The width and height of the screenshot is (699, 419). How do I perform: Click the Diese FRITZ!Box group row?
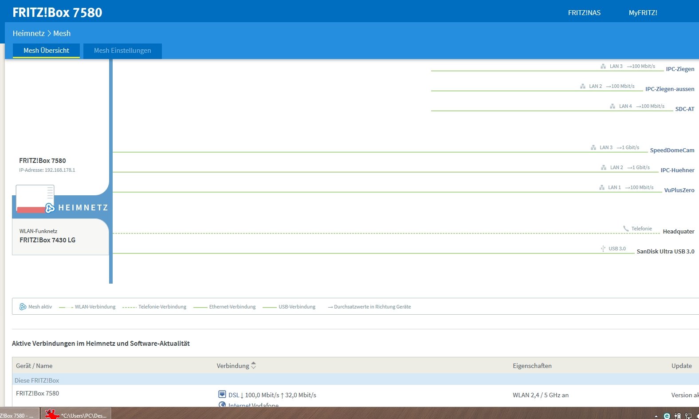tap(355, 380)
